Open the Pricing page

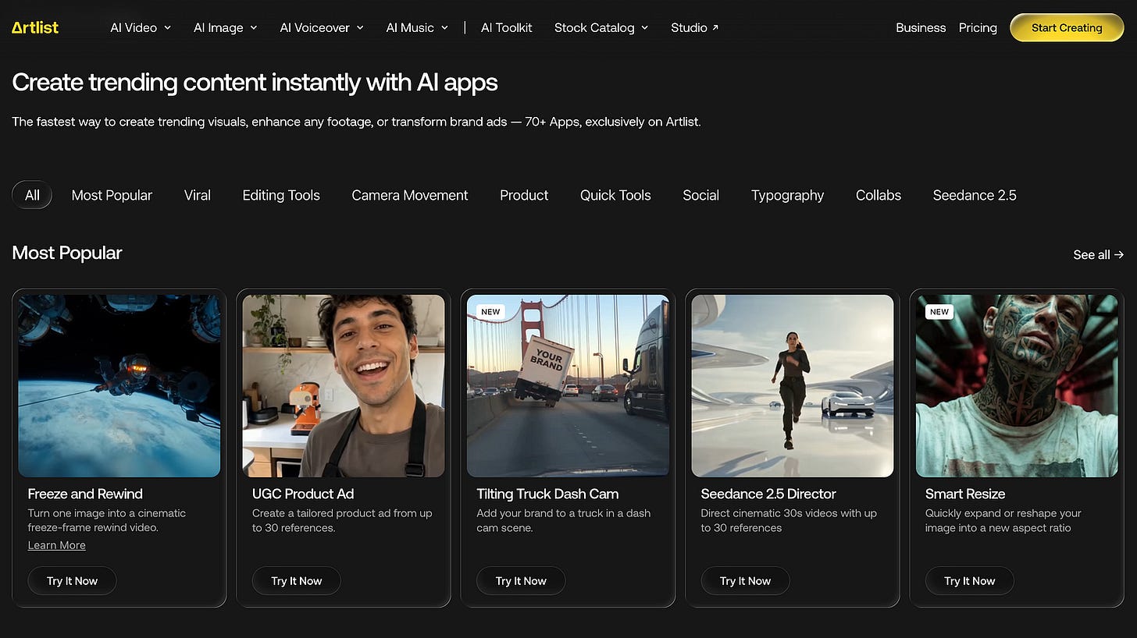tap(978, 28)
